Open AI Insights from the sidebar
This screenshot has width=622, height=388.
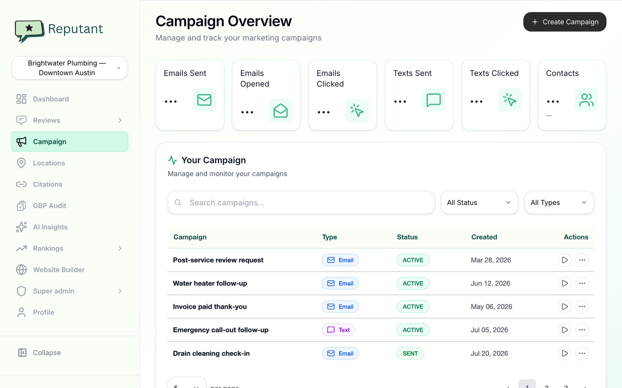[70, 227]
